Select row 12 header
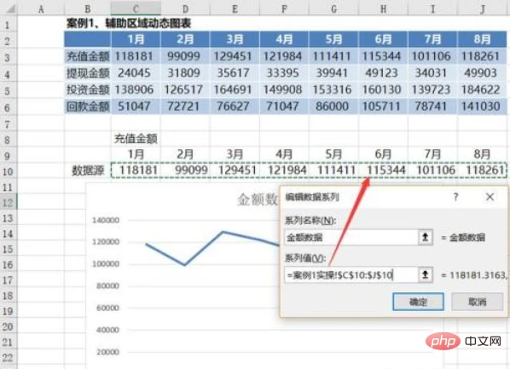 pyautogui.click(x=8, y=202)
